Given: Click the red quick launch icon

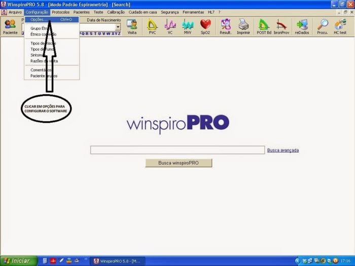Looking at the screenshot, I should pyautogui.click(x=53, y=261).
